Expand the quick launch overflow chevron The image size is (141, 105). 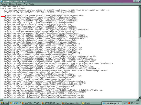20,103
